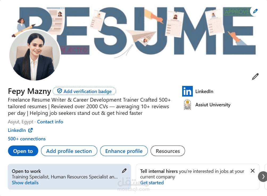Click the profile photo thumbnail
This screenshot has height=196, width=267.
pos(35,55)
